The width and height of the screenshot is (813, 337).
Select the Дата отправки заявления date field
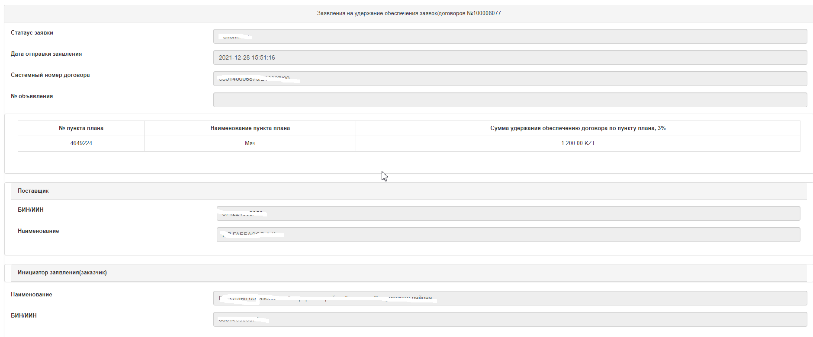[510, 57]
